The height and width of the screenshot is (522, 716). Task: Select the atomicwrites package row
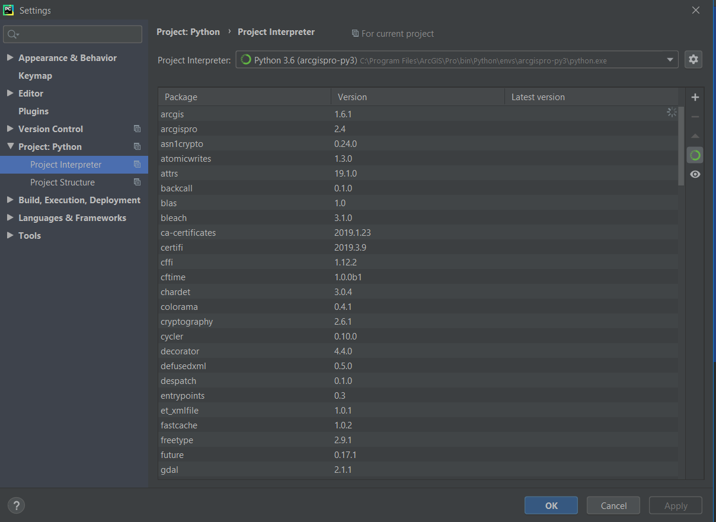418,158
